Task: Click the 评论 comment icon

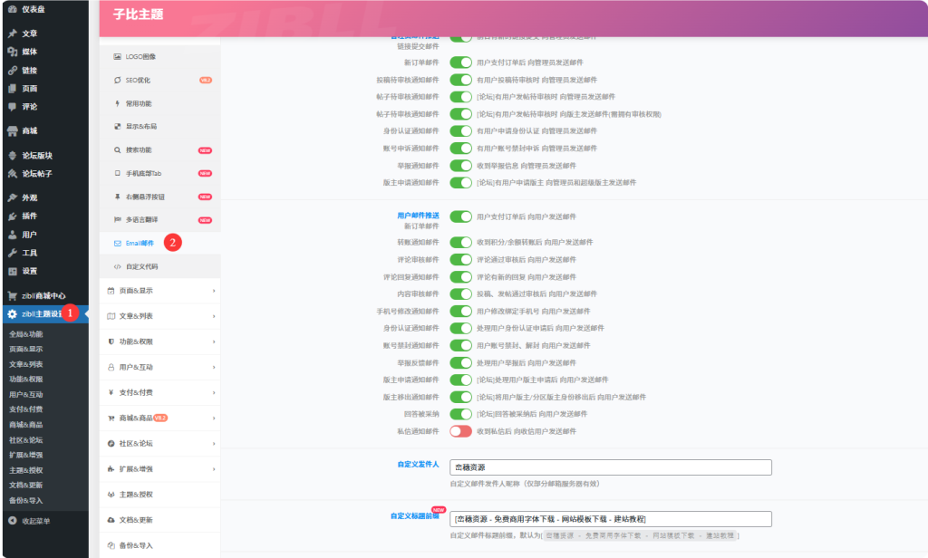Action: point(13,107)
